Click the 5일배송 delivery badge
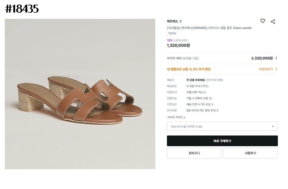Viewport: 288px width, 189px height. click(x=172, y=33)
